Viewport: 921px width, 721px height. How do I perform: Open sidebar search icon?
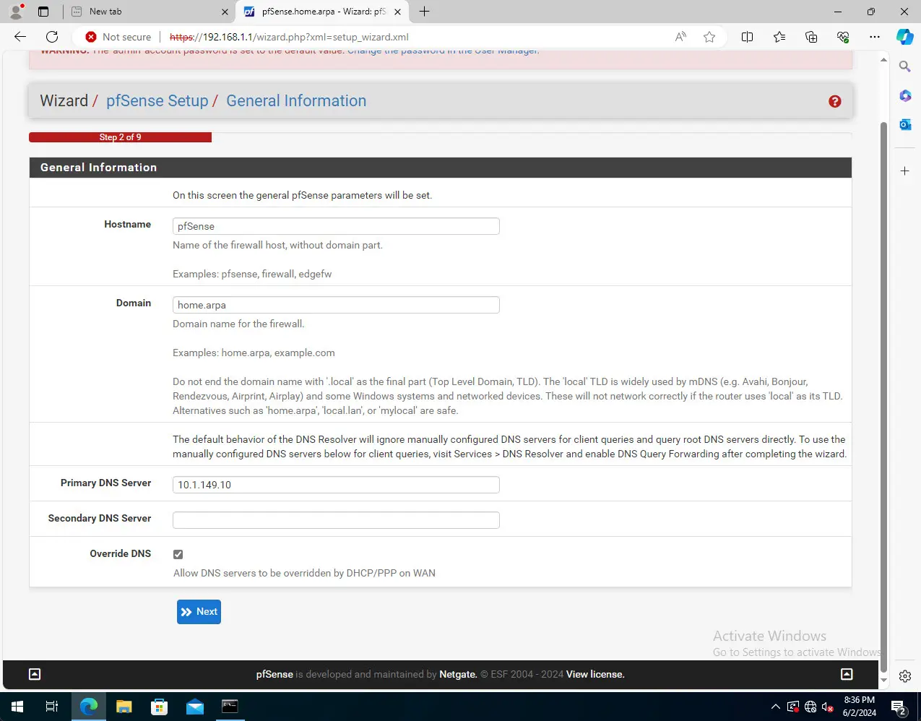tap(905, 66)
